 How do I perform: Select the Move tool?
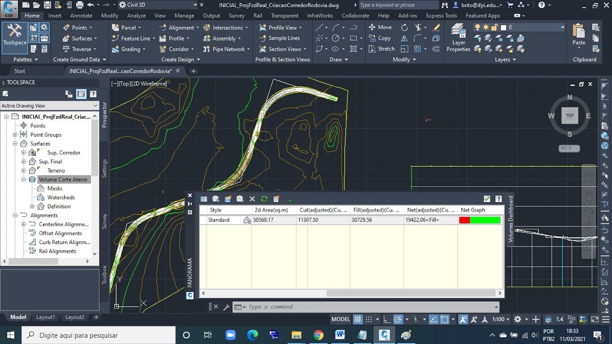pyautogui.click(x=380, y=27)
